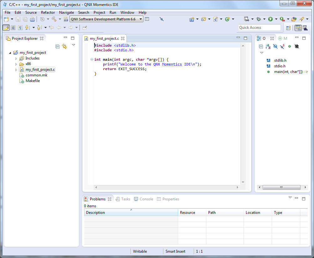Select Makefile in the Project Explorer
The image size is (314, 258).
tap(30, 81)
